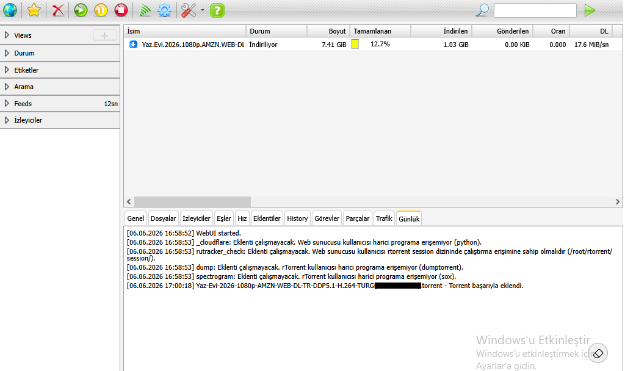Image resolution: width=625 pixels, height=371 pixels.
Task: Open the Trafik tab
Action: [385, 218]
